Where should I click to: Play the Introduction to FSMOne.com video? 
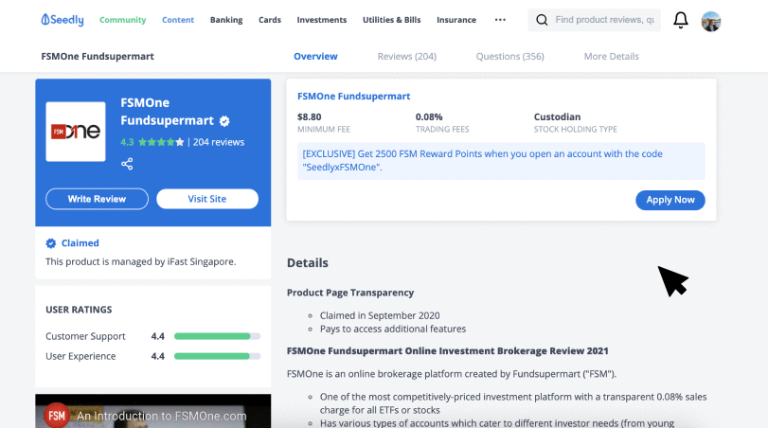pos(152,411)
